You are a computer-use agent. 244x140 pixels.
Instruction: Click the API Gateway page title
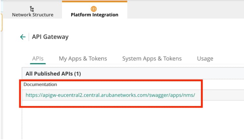(x=50, y=37)
